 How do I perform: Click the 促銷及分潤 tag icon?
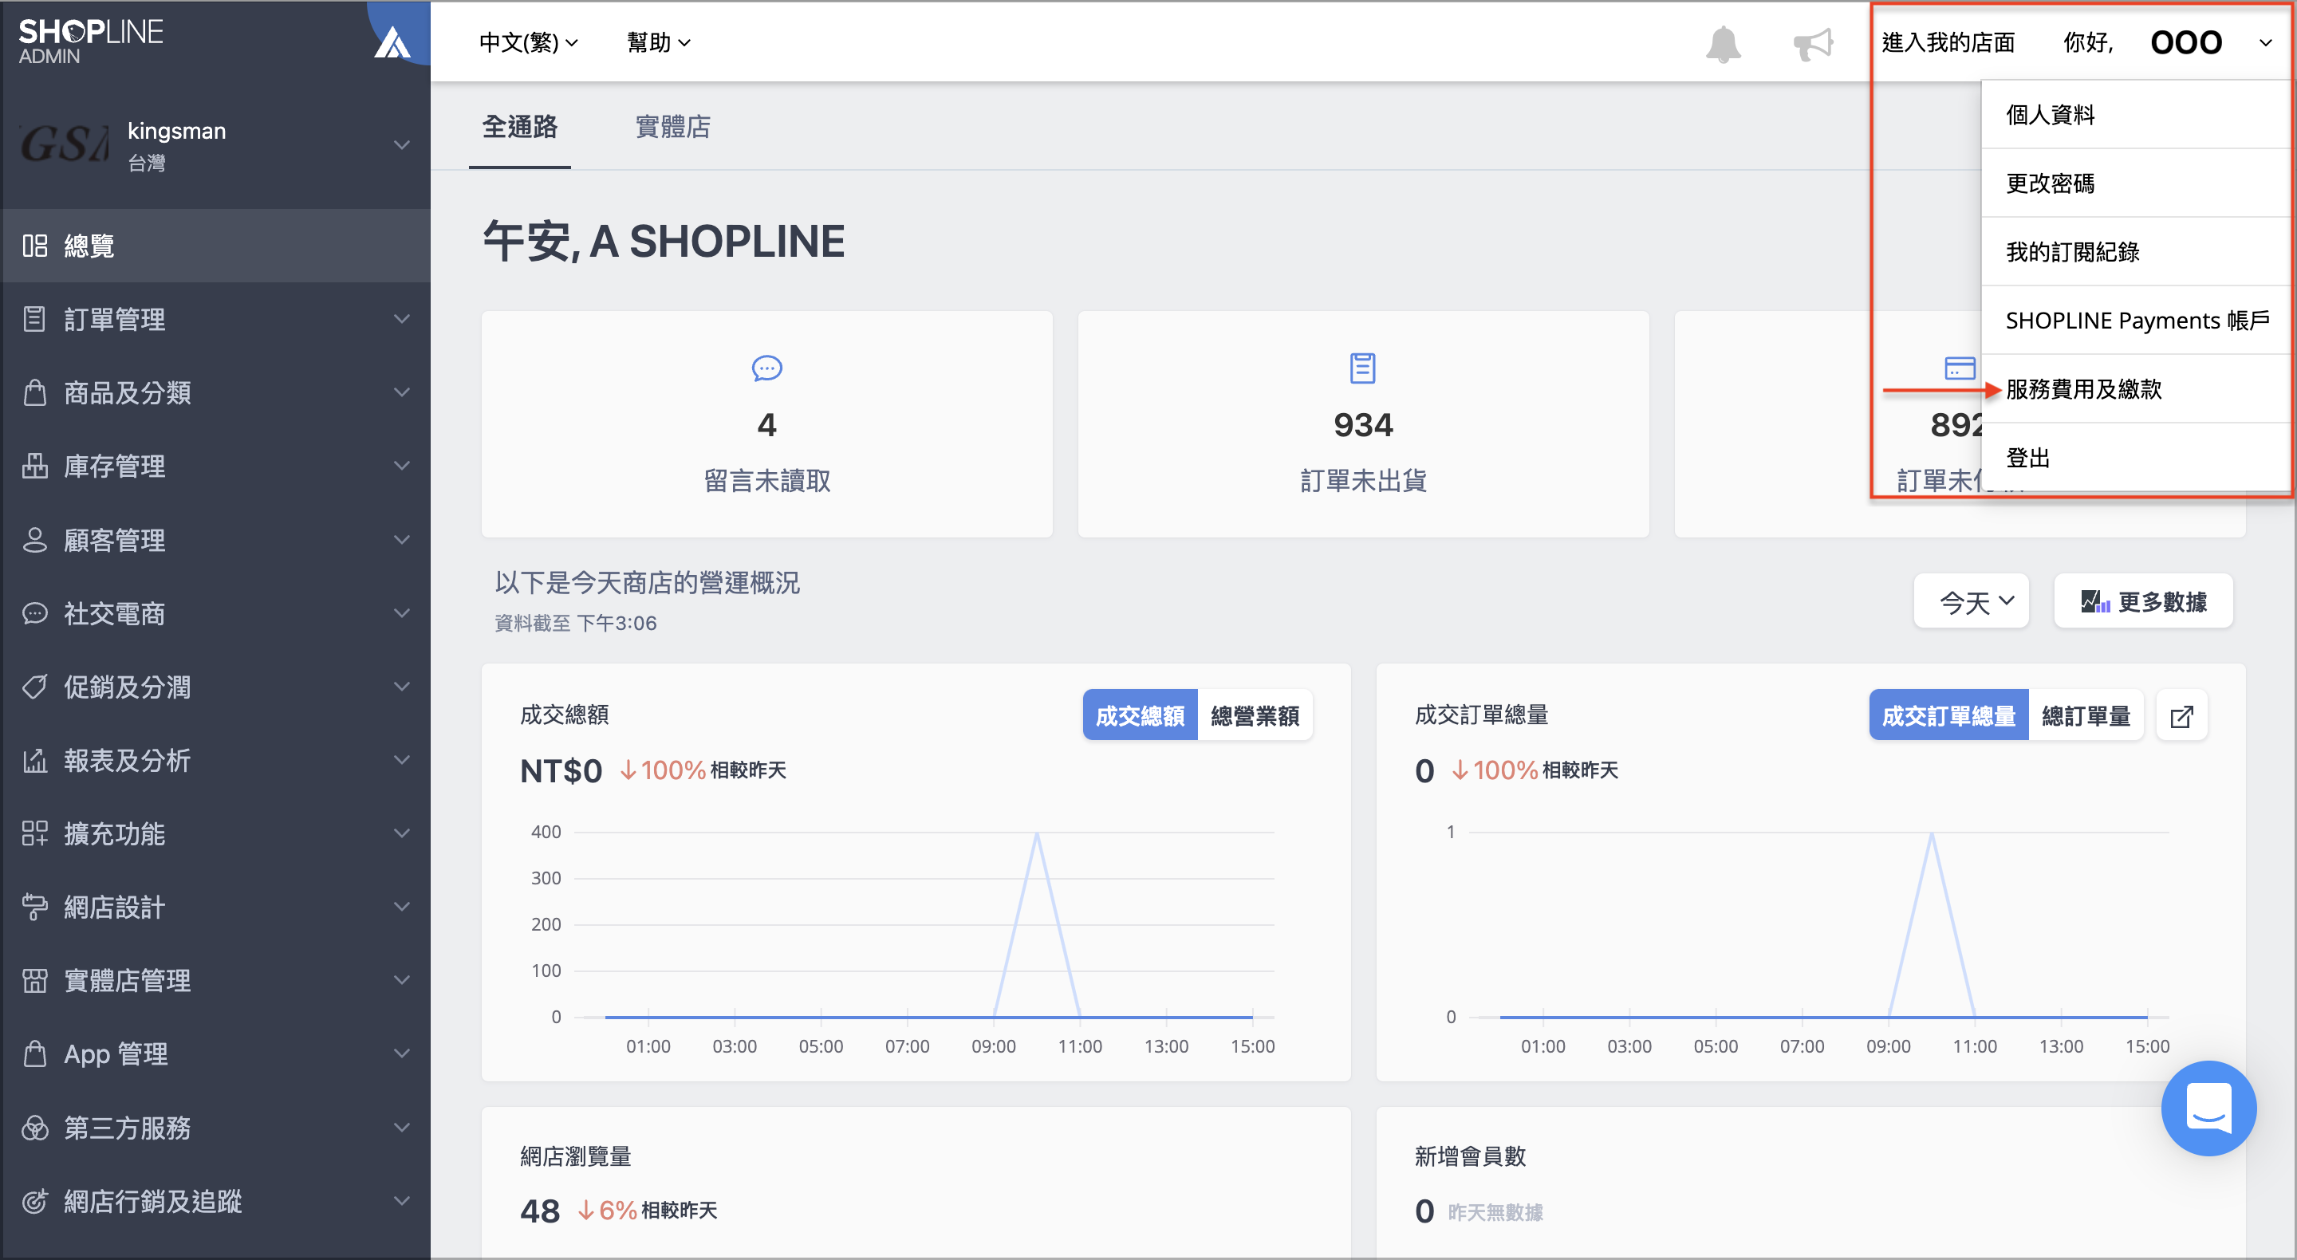[x=35, y=687]
